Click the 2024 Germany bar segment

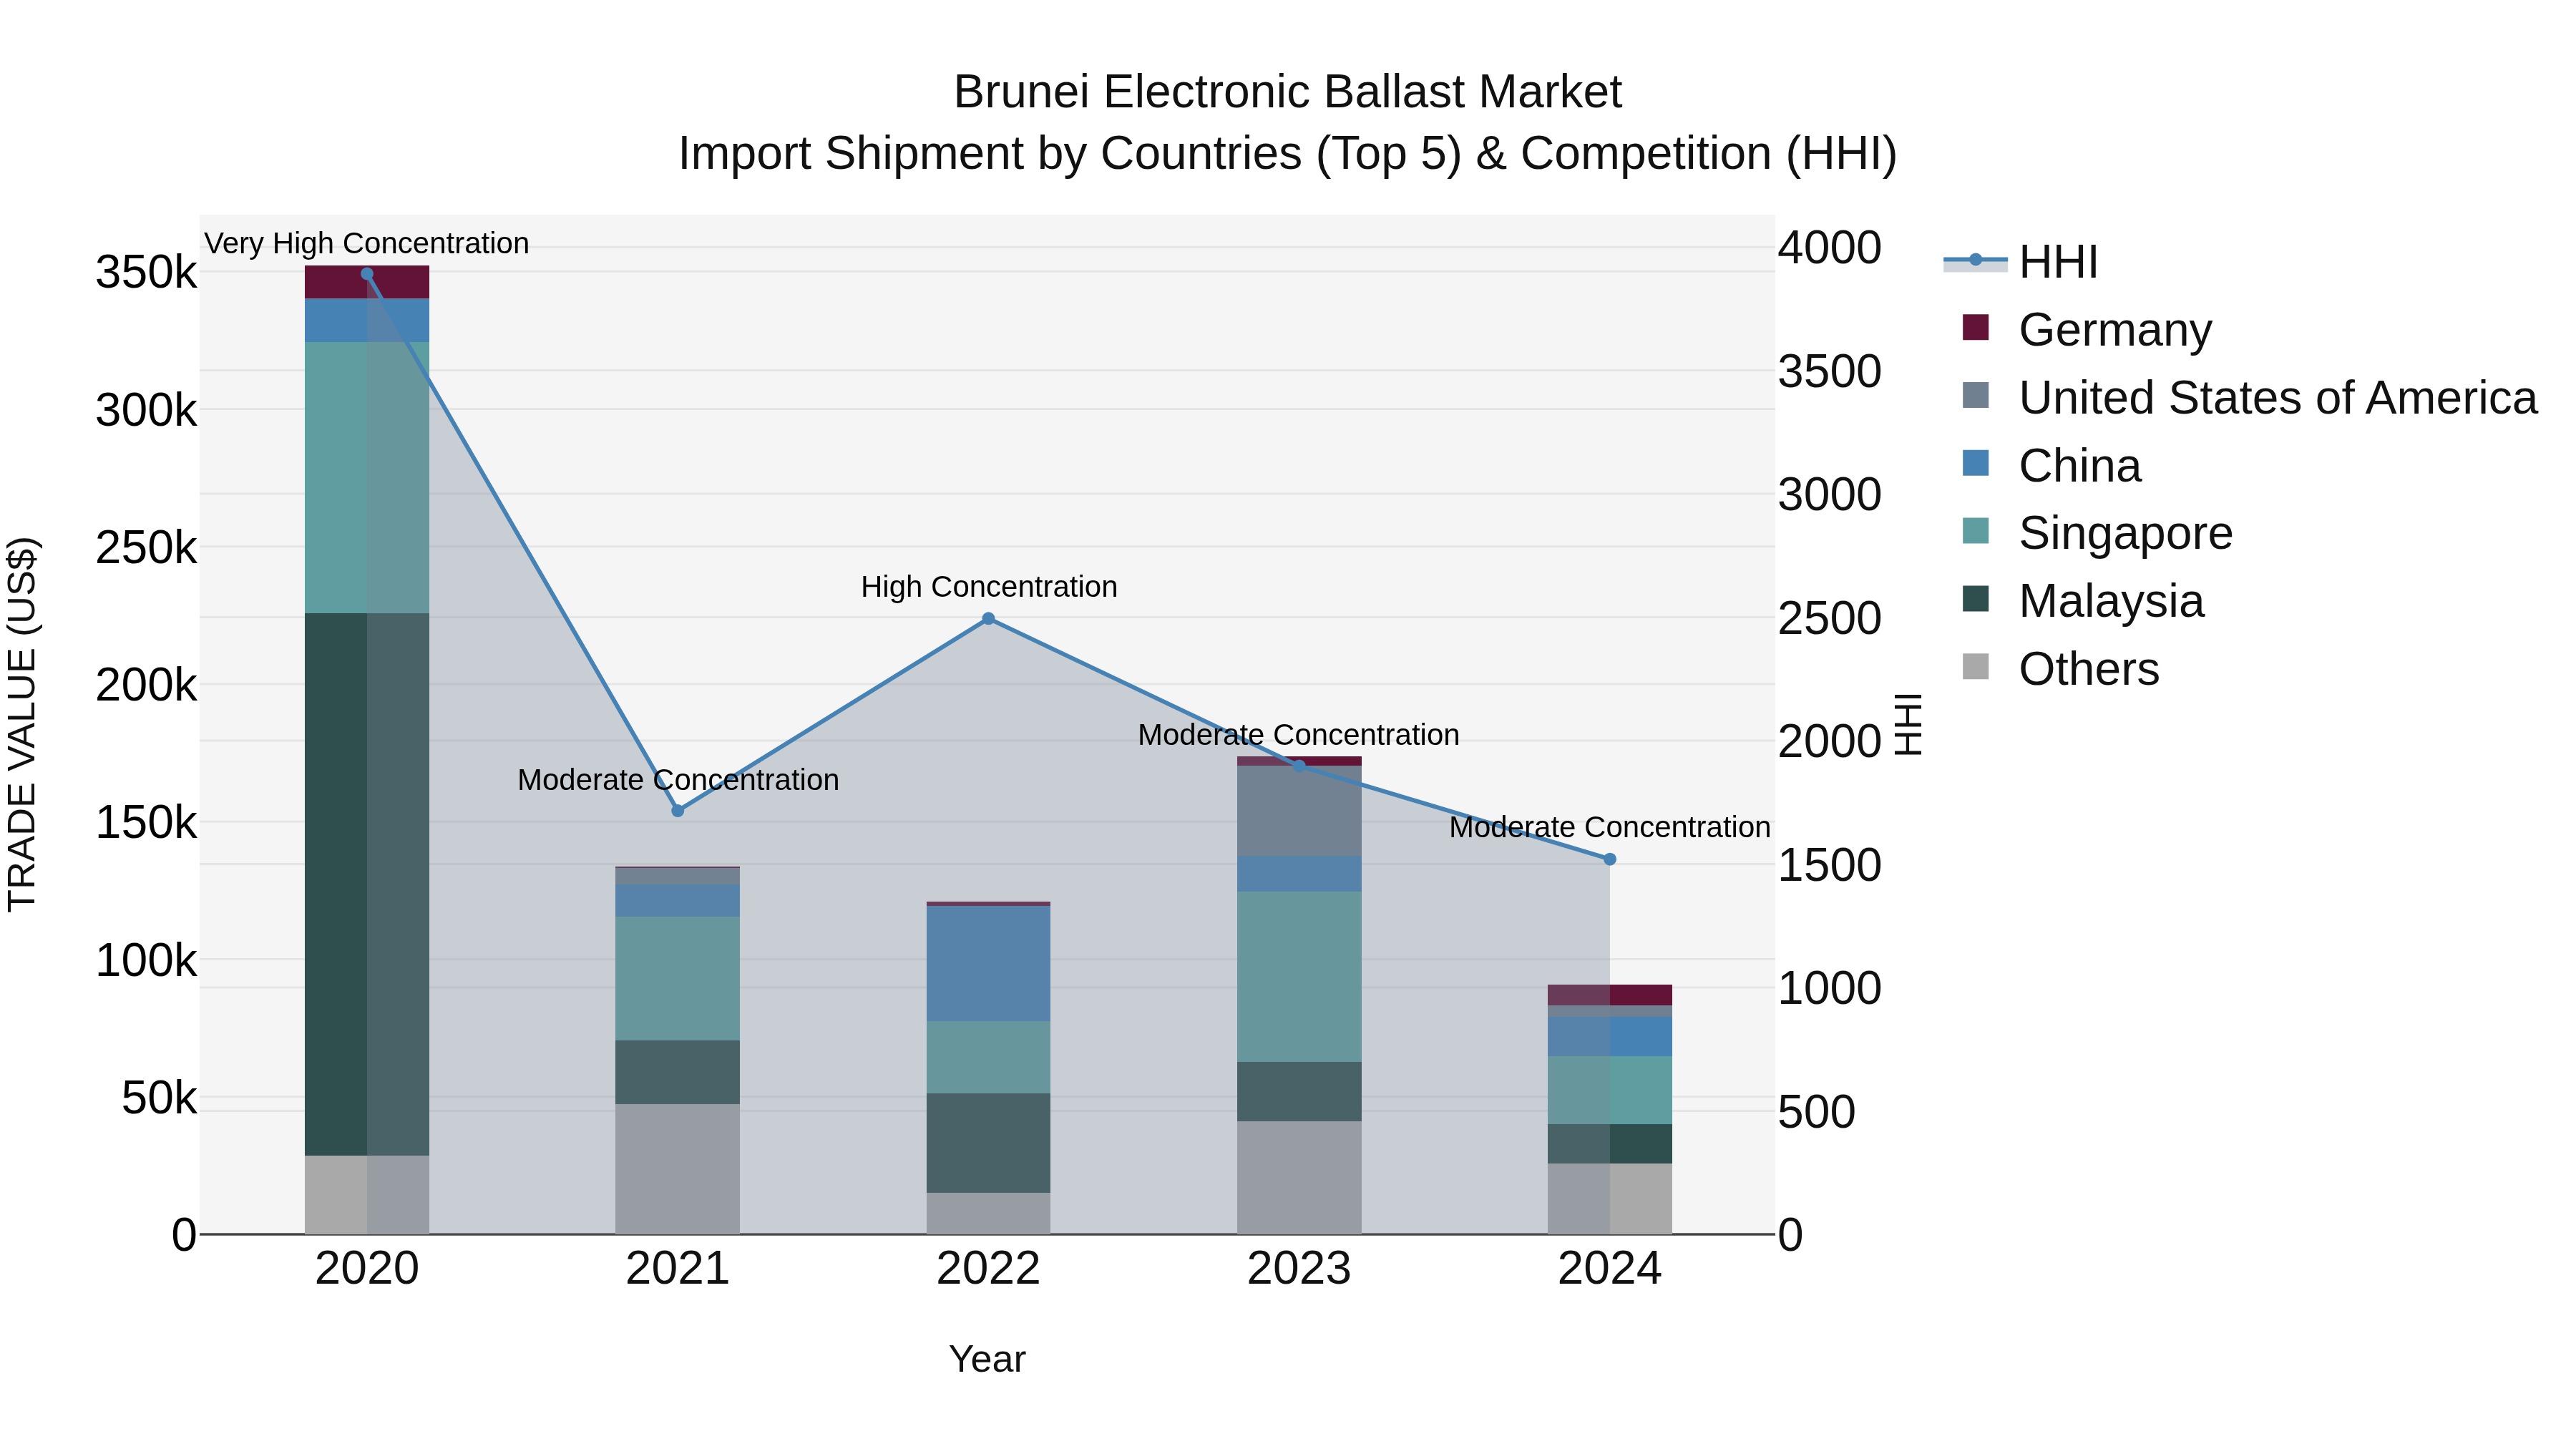1610,995
